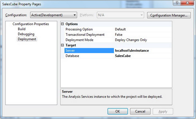Close the SalesCube Property Pages window

[187, 3]
